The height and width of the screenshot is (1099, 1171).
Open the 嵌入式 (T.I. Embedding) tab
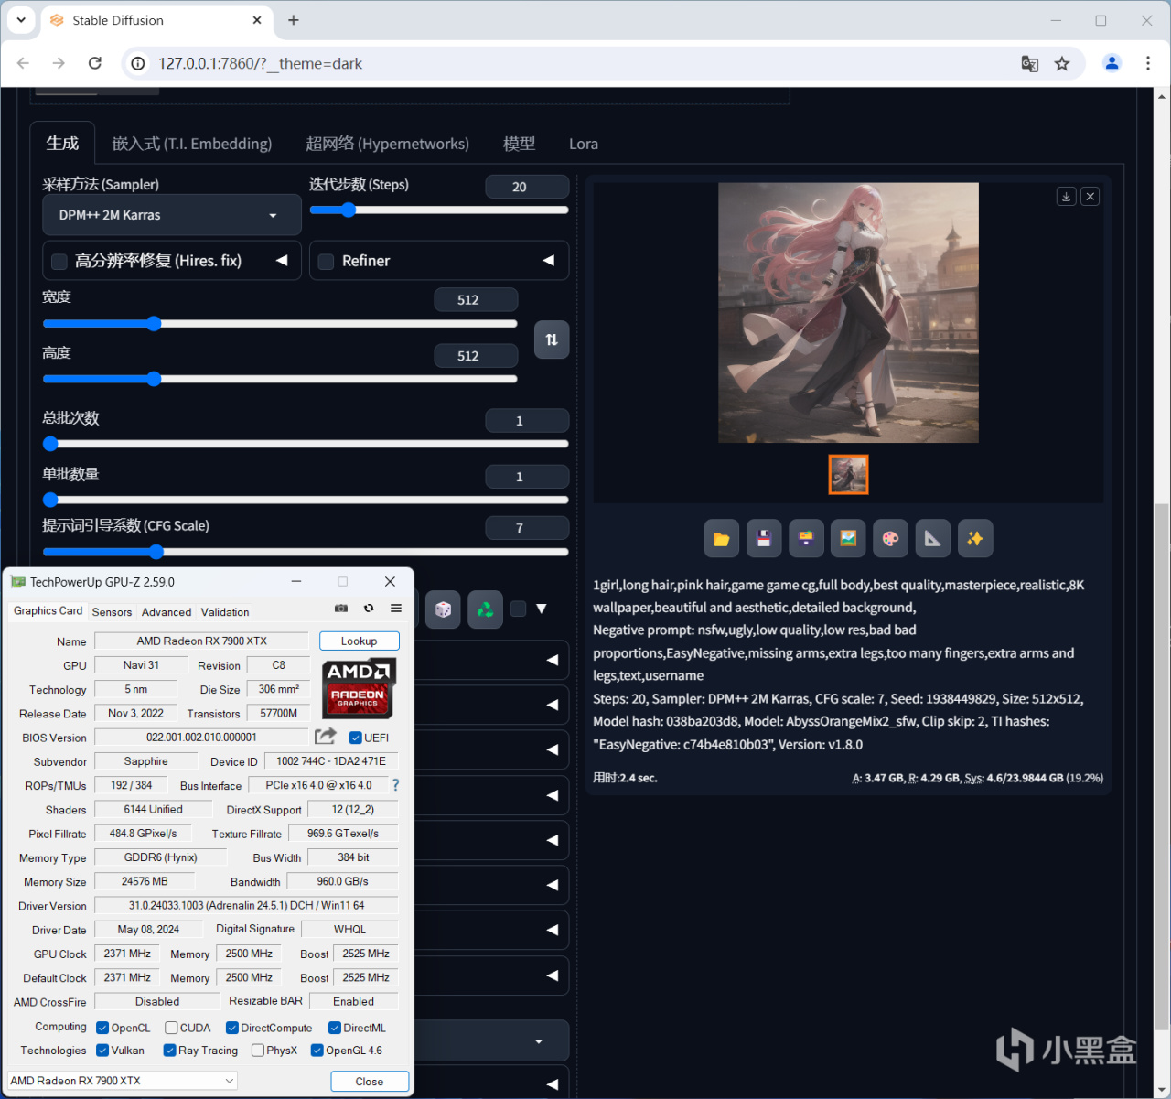(x=192, y=144)
